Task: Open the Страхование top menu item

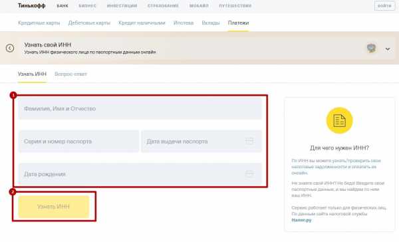Action: 163,6
